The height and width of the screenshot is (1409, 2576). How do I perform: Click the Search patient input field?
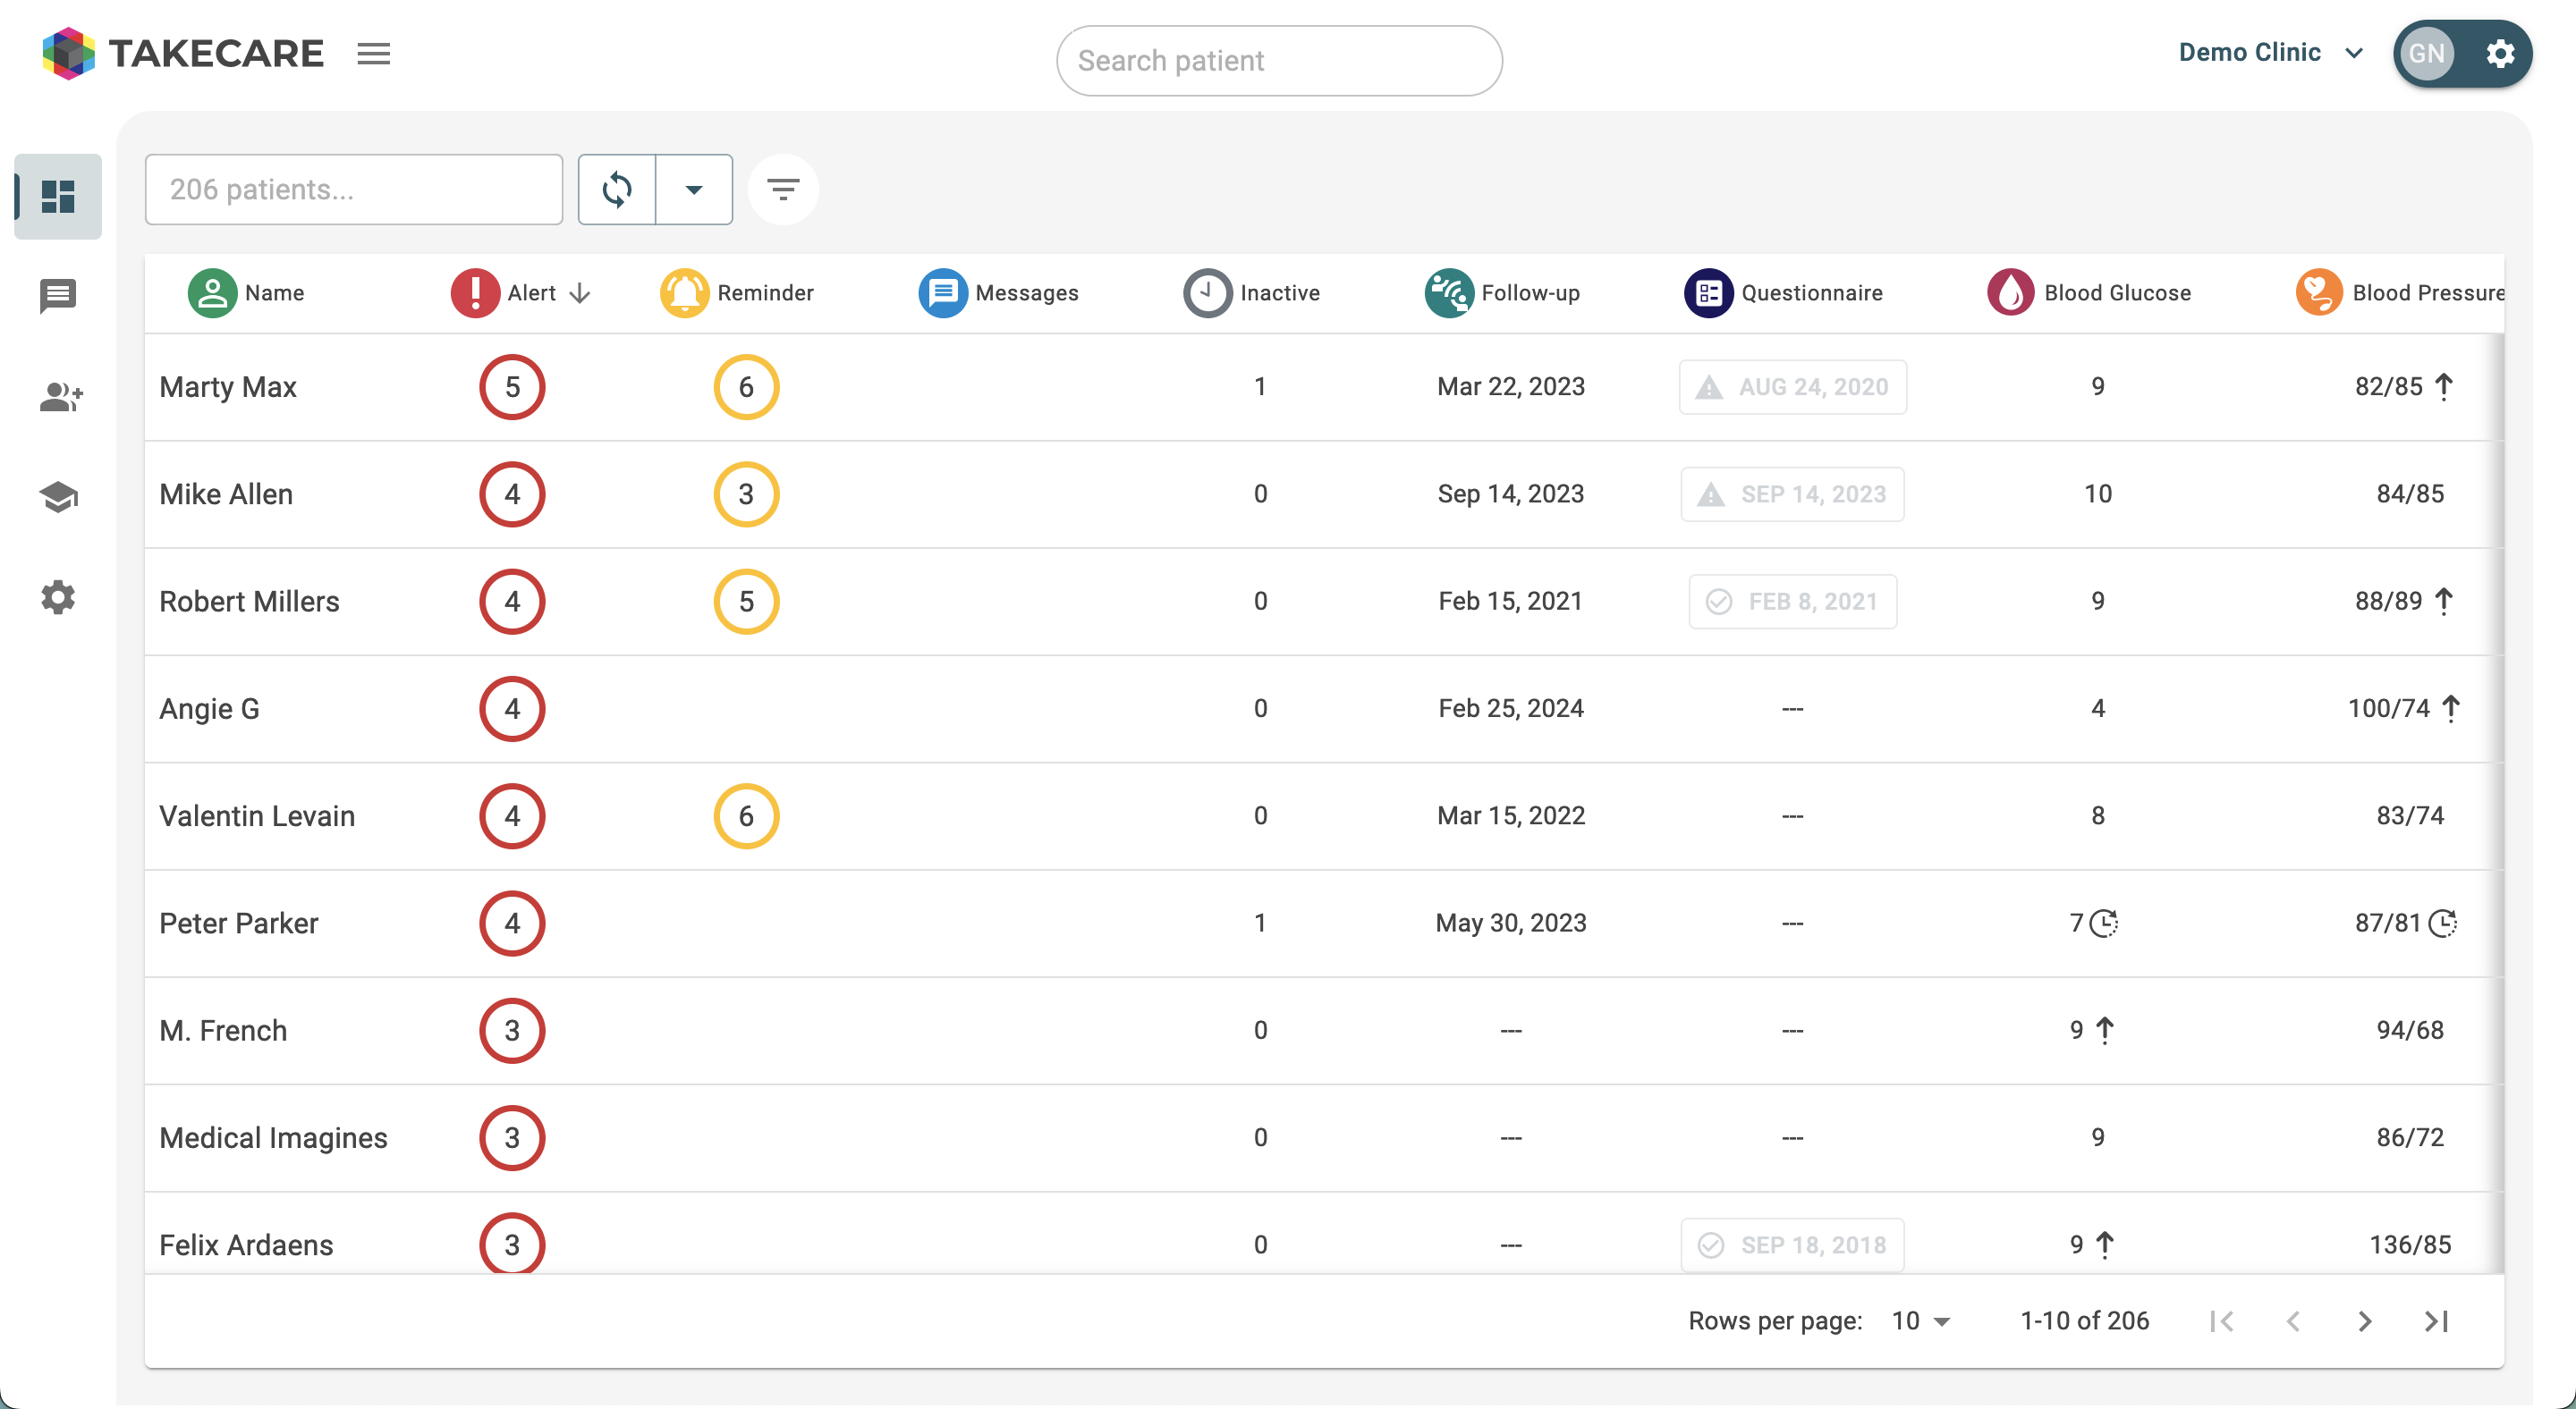[x=1278, y=60]
